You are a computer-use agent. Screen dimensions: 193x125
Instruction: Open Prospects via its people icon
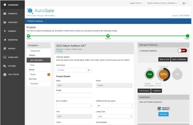pos(5,14)
